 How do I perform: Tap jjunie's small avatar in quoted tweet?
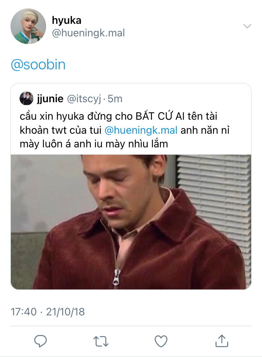(x=26, y=99)
